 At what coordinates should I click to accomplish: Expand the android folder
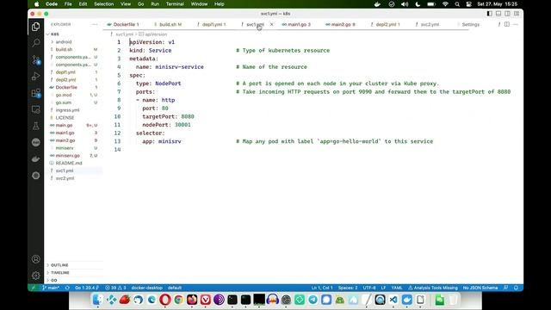[x=64, y=42]
